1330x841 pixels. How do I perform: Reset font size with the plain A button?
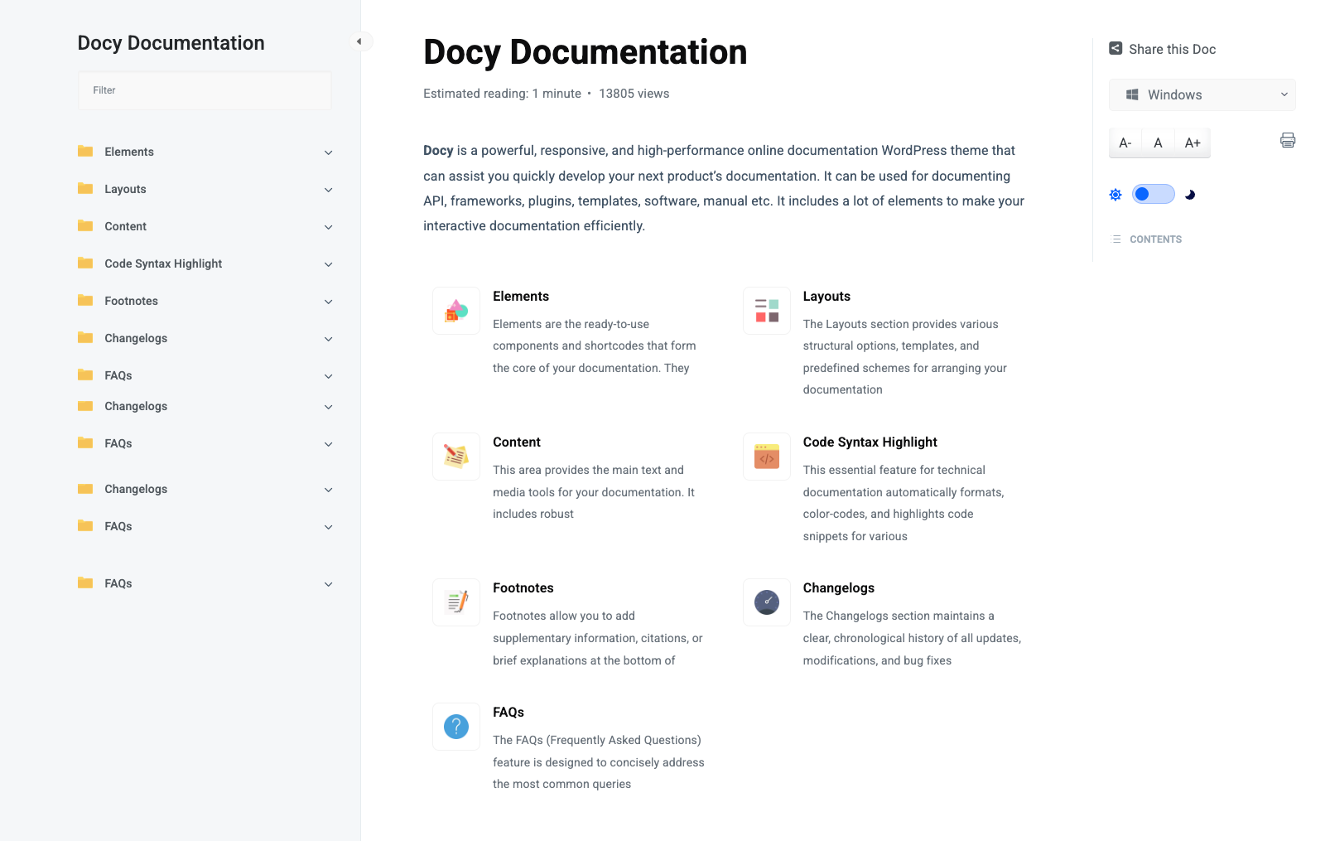tap(1158, 143)
